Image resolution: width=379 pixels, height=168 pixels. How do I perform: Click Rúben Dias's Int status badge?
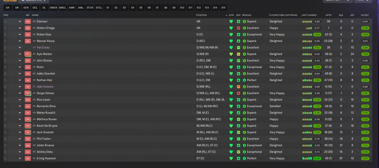pos(28,35)
